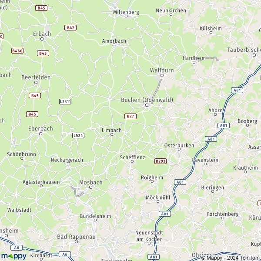The width and height of the screenshot is (261, 261).
Task: Click the Walldürn town marker
Action: click(162, 76)
